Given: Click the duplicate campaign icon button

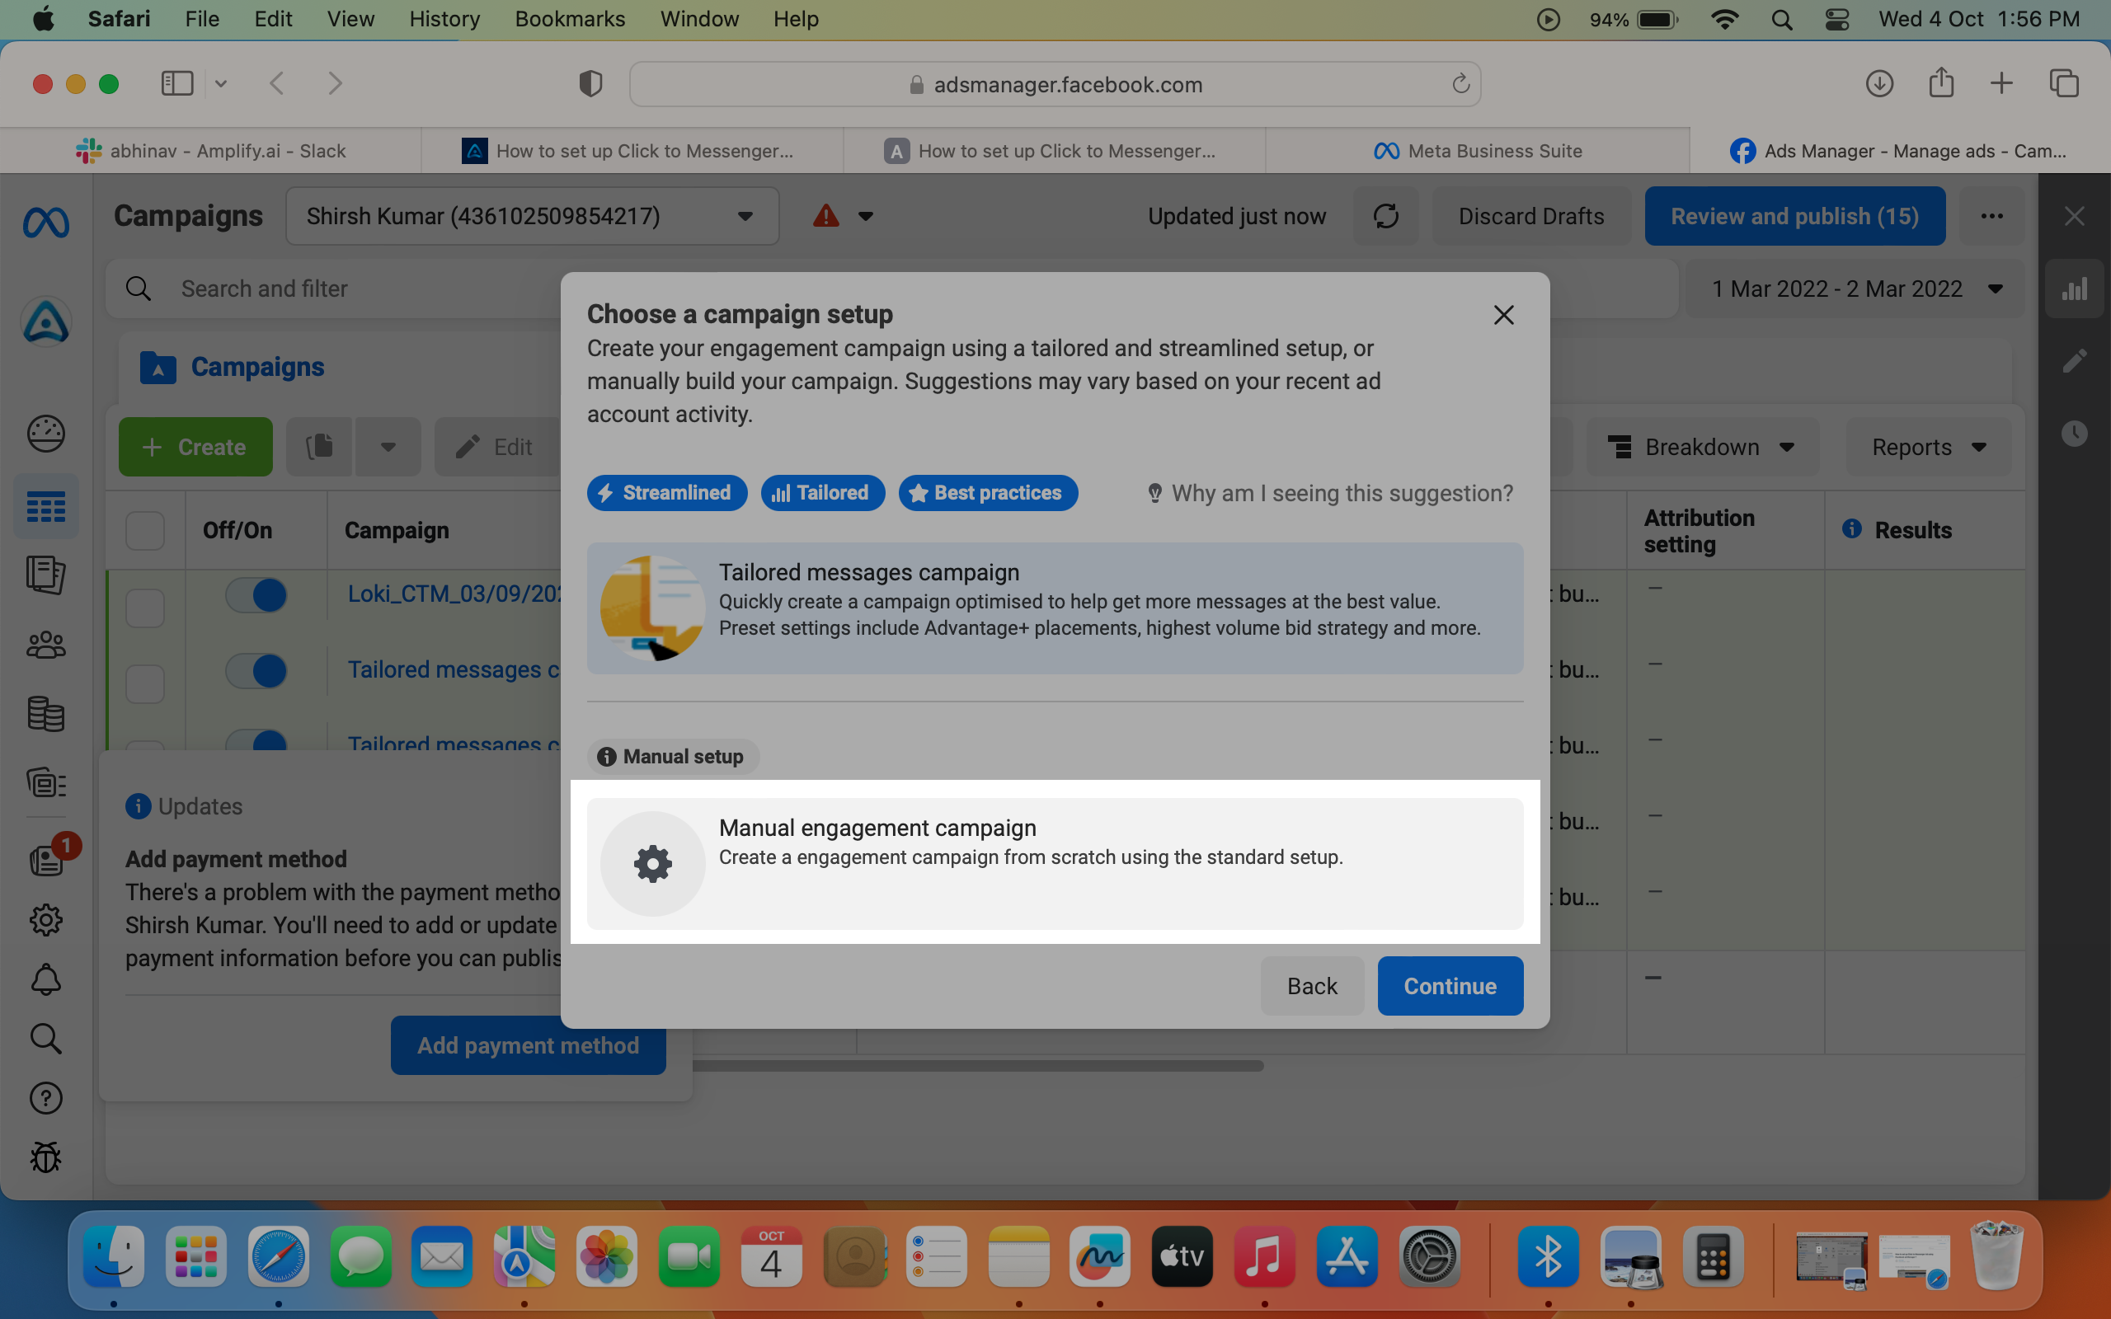Looking at the screenshot, I should coord(319,447).
